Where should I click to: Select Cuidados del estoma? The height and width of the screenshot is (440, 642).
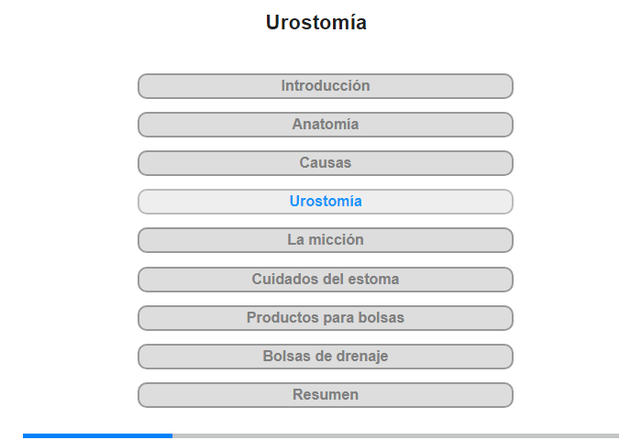point(325,280)
